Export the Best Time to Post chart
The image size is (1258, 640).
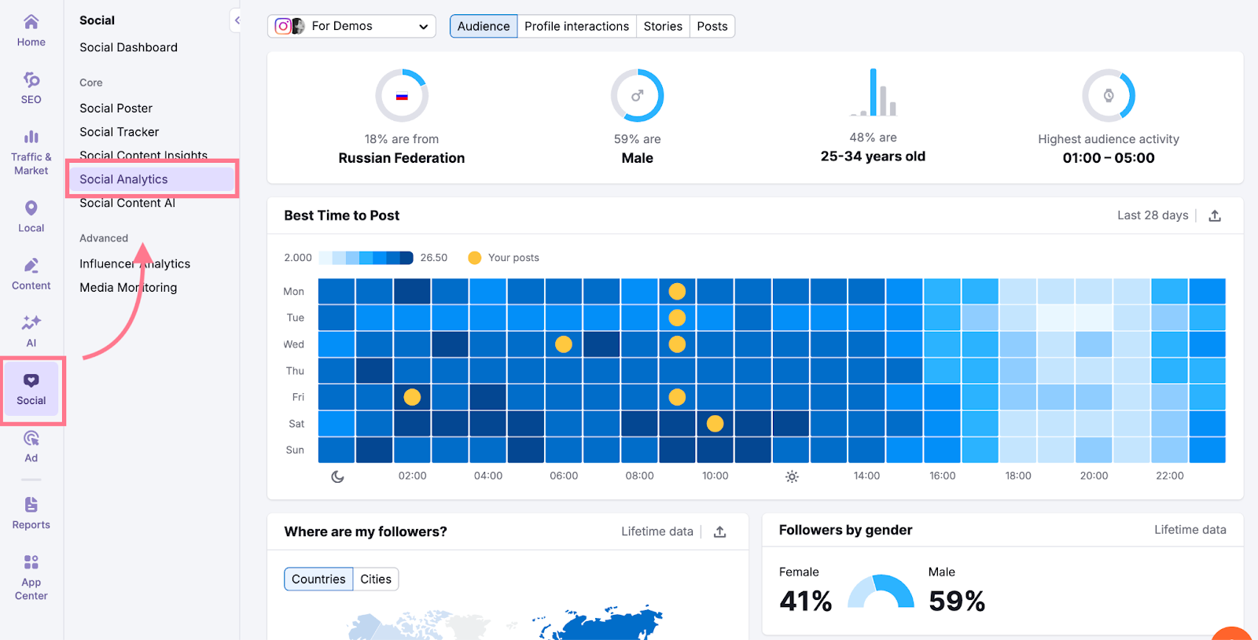(x=1215, y=215)
